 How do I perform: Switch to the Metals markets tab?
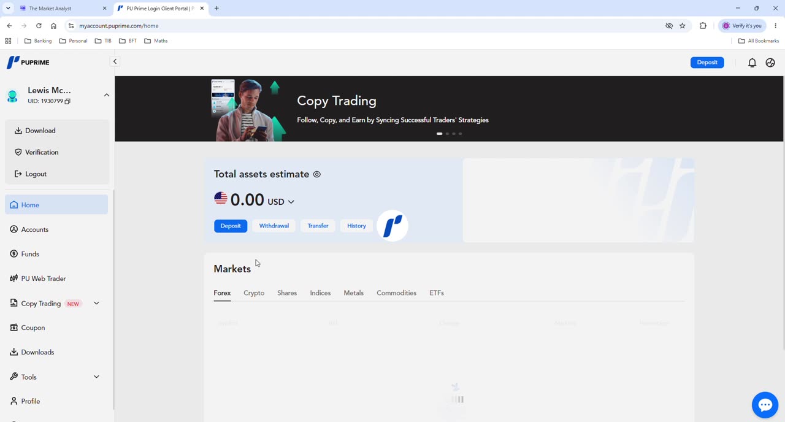point(354,293)
